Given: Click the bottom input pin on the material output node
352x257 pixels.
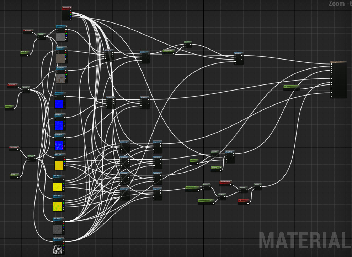Looking at the screenshot, I should [x=332, y=97].
